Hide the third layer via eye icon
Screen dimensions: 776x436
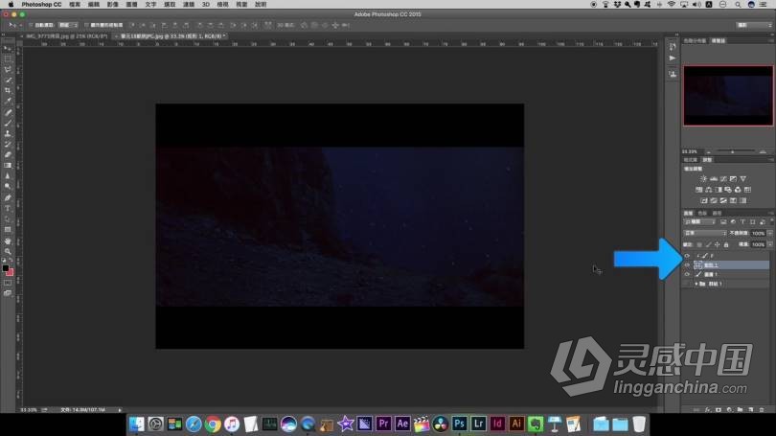(687, 274)
